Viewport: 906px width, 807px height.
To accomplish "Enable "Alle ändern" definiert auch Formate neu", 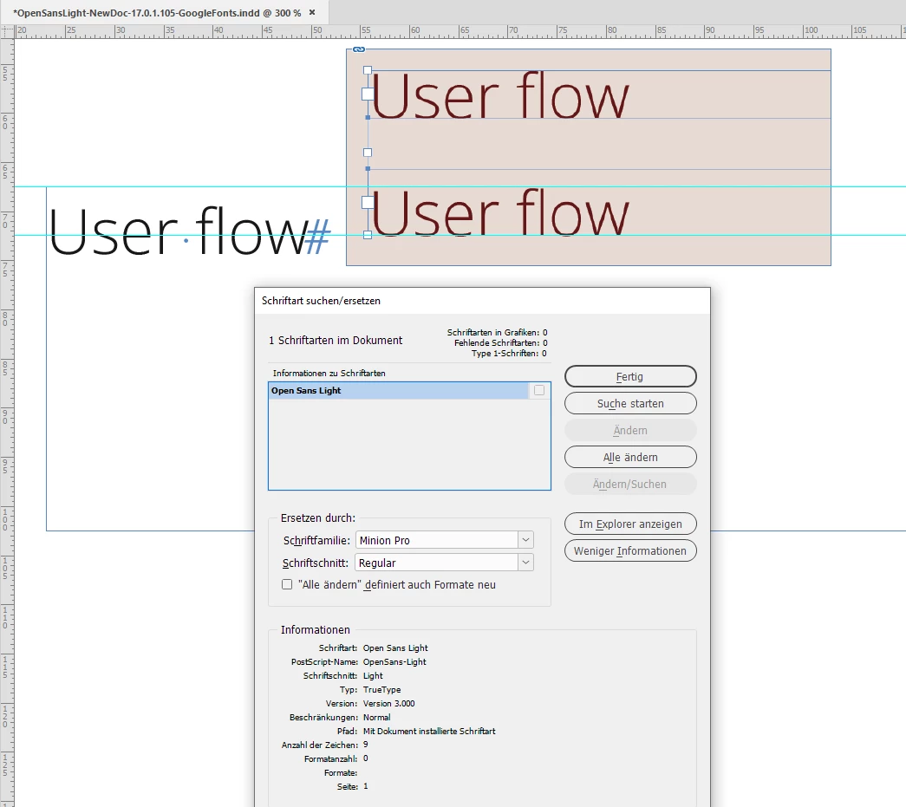I will pos(287,584).
